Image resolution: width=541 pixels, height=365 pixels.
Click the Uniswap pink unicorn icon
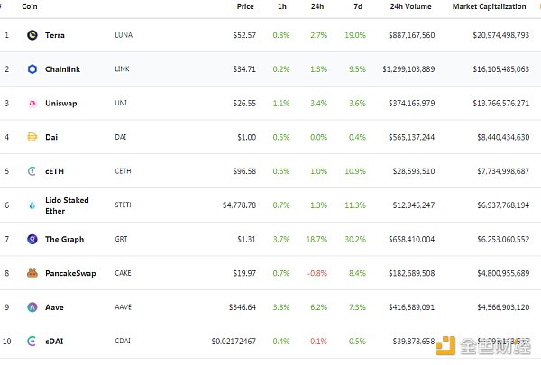(32, 104)
